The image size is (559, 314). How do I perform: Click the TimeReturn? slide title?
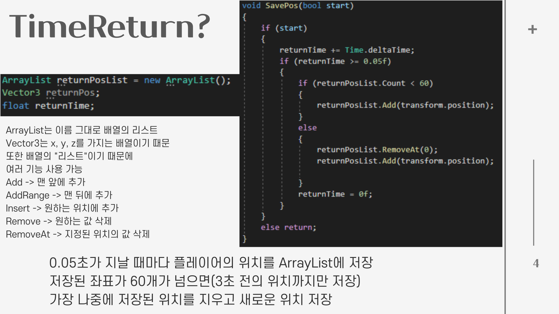pyautogui.click(x=109, y=26)
